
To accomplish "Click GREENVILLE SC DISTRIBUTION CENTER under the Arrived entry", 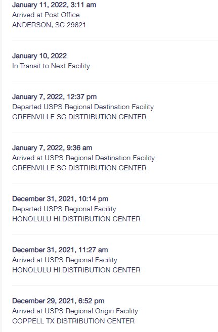I will coord(79,168).
